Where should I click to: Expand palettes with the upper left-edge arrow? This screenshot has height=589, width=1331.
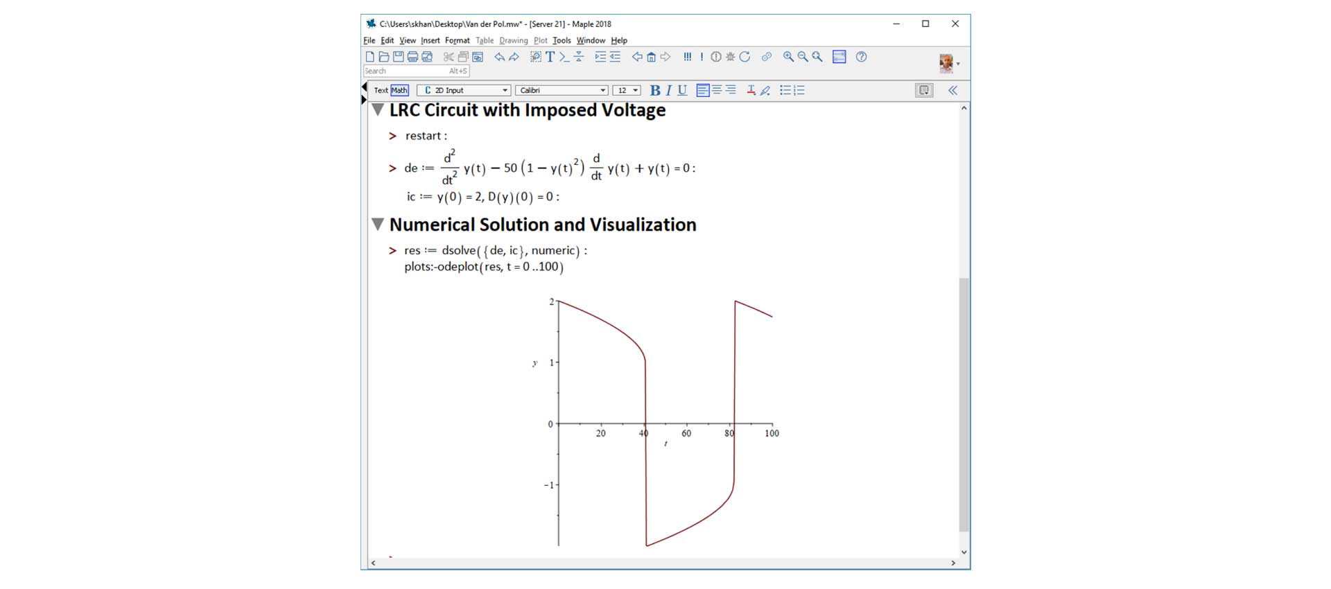click(364, 87)
